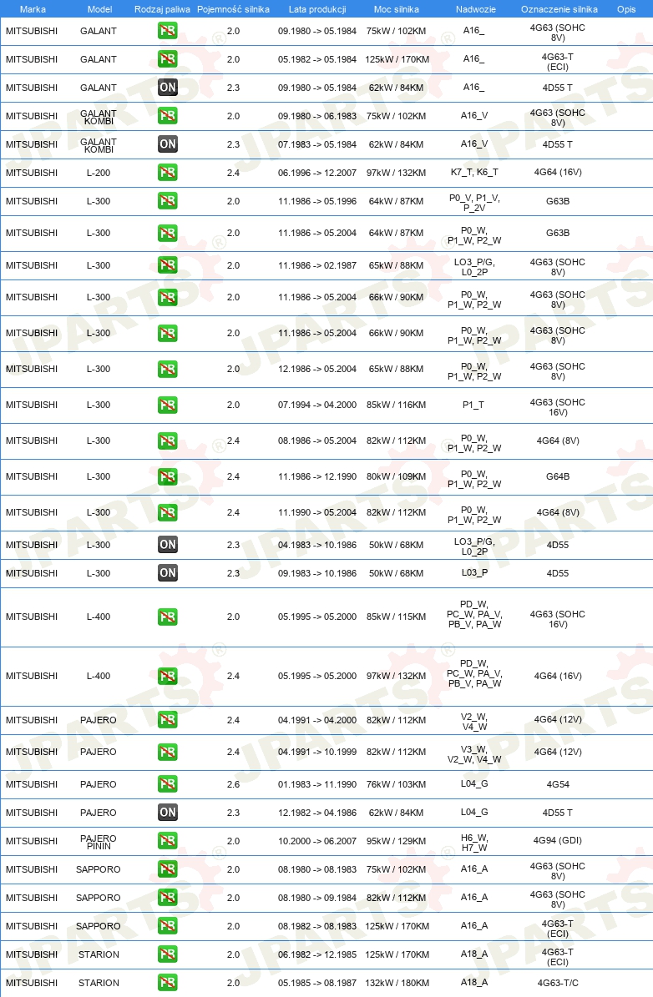Image resolution: width=653 pixels, height=997 pixels.
Task: Click the Oznaczenie silnika column header
Action: [x=559, y=9]
